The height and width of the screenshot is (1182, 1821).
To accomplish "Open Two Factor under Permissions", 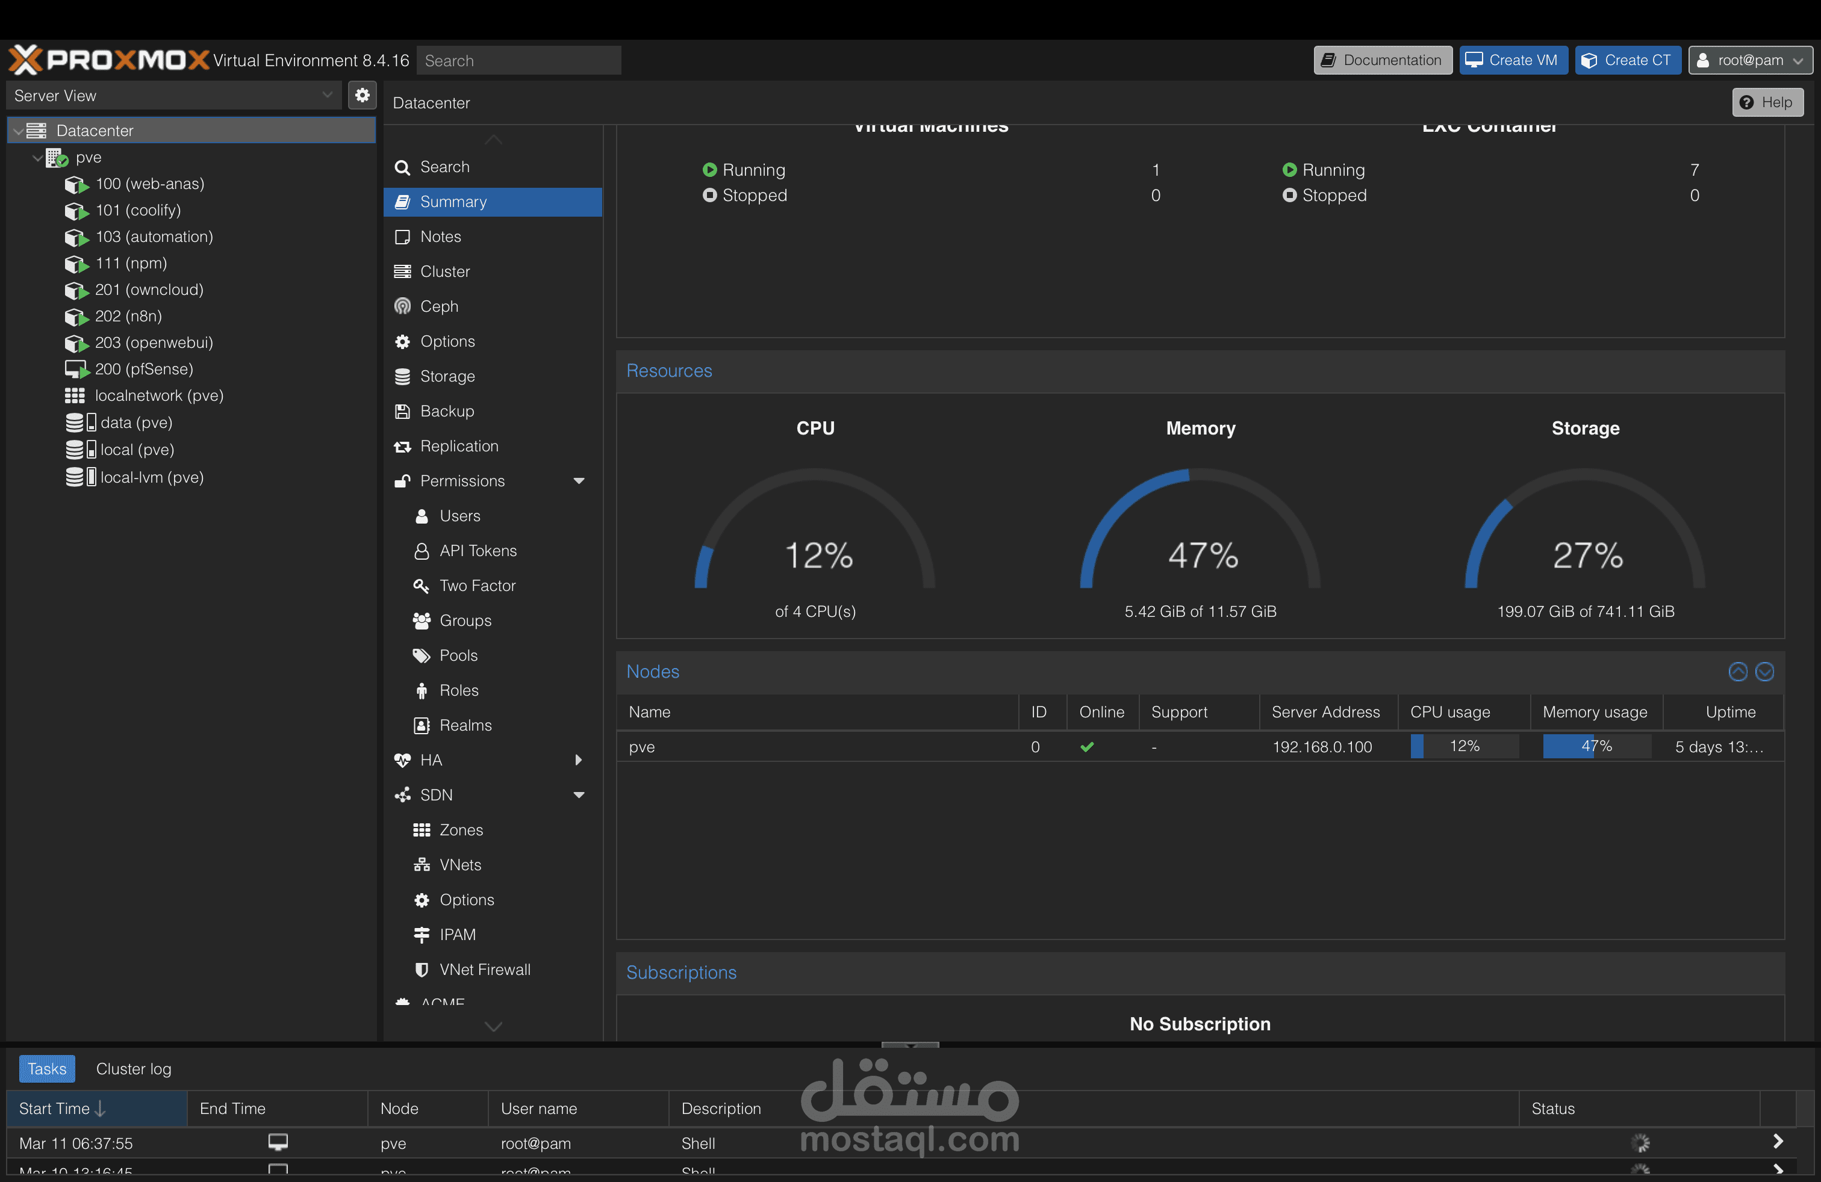I will click(x=478, y=586).
